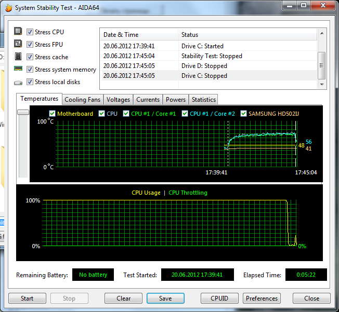Click the Status column header
Viewport: 339px width, 312px height.
(247, 35)
